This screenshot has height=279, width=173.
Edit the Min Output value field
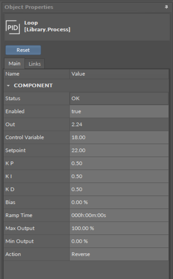pyautogui.click(x=119, y=241)
